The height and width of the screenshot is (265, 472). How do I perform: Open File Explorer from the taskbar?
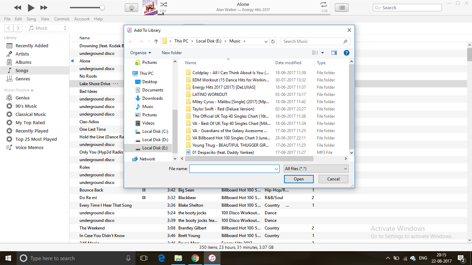coord(178,258)
